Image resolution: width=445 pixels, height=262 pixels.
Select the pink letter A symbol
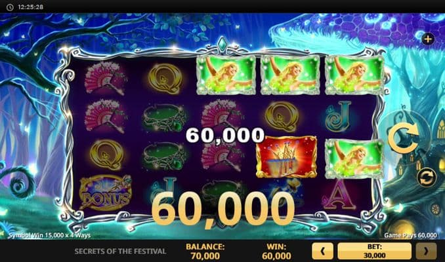[x=339, y=195]
